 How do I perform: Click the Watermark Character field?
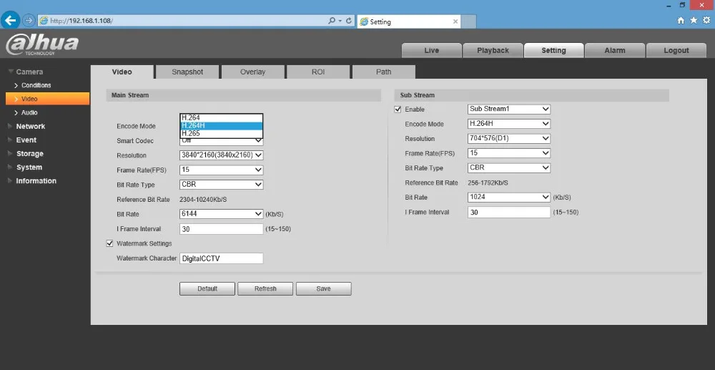(x=222, y=258)
